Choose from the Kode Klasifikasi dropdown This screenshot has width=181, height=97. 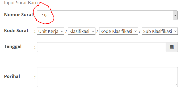(119, 31)
